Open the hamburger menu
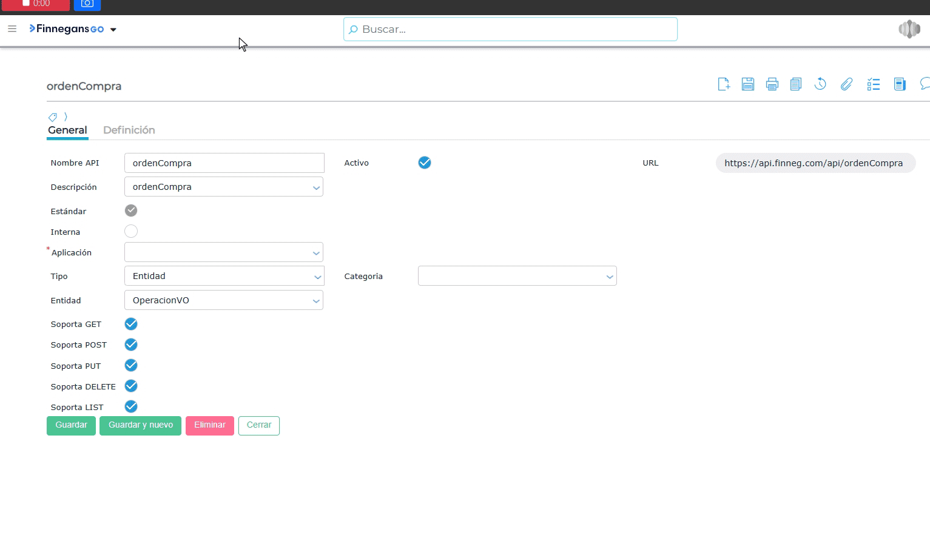 click(x=12, y=29)
